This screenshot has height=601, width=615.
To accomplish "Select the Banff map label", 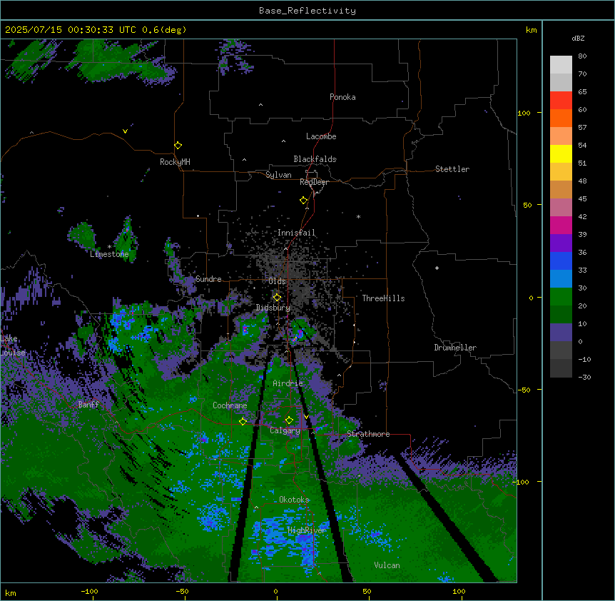I will pos(88,405).
